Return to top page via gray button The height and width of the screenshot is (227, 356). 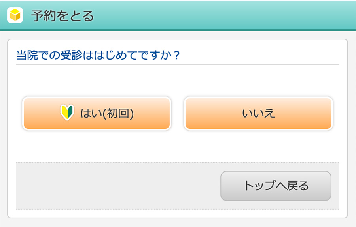(x=276, y=186)
